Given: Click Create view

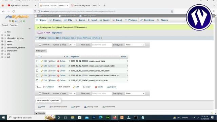Looking at the screenshot, I should pos(109,107).
